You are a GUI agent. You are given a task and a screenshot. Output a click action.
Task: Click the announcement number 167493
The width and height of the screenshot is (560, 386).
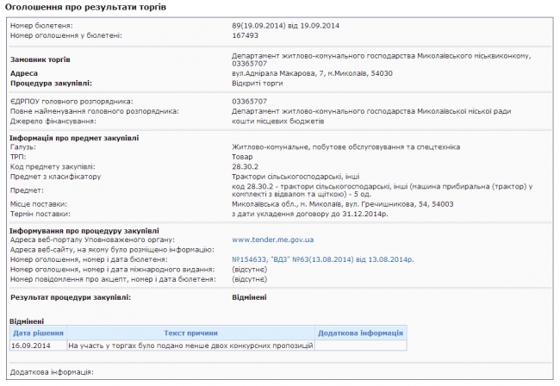click(246, 35)
